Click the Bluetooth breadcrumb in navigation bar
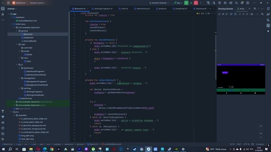Image resolution: width=271 pixels, height=152 pixels. tap(92, 144)
